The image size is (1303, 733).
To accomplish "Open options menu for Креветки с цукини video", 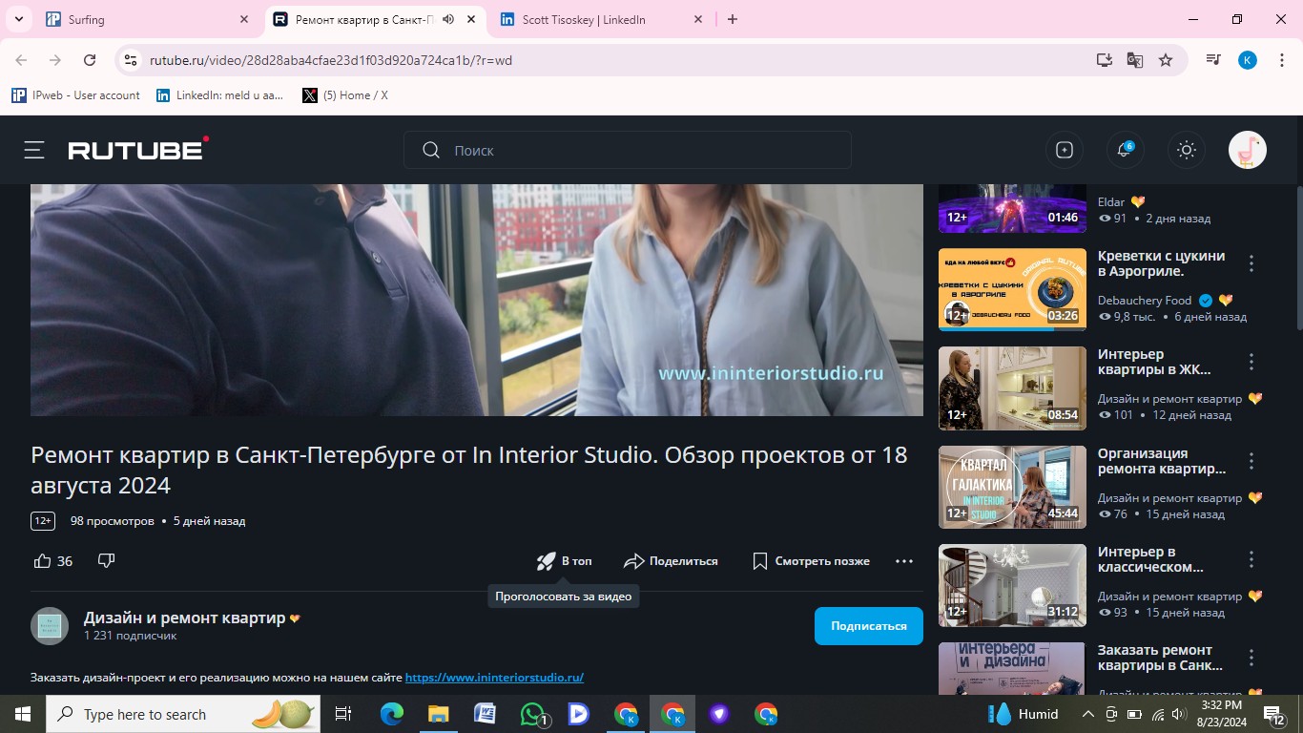I will tap(1251, 263).
